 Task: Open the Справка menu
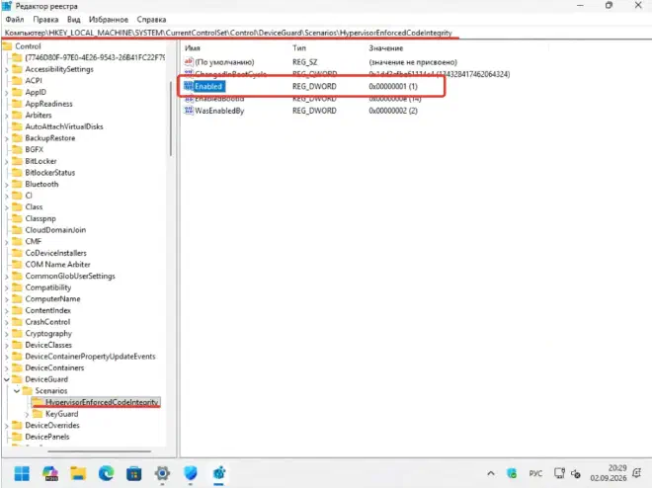(151, 20)
